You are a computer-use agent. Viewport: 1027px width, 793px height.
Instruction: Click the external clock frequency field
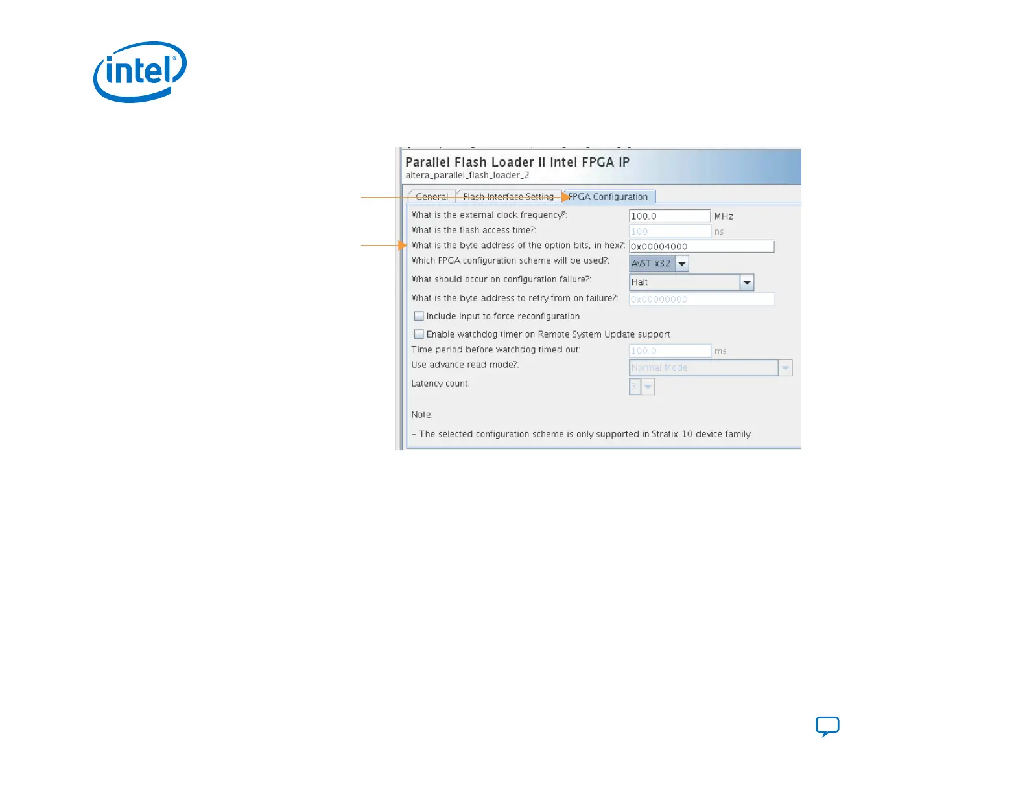(x=670, y=216)
